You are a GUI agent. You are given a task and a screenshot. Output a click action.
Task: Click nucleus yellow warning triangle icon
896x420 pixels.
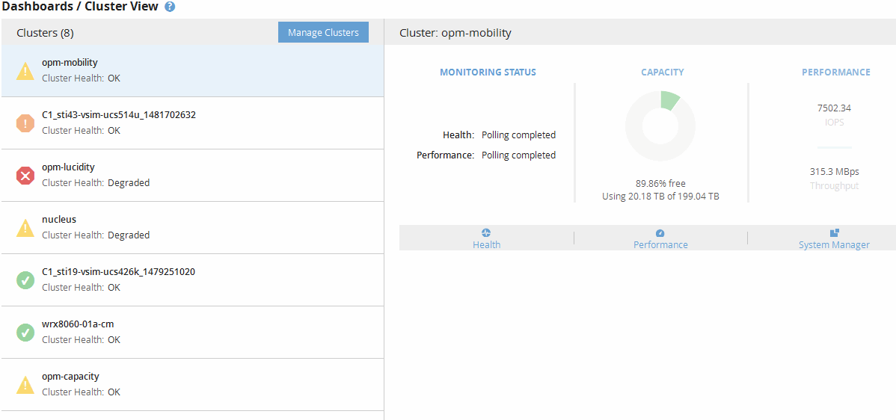(25, 228)
